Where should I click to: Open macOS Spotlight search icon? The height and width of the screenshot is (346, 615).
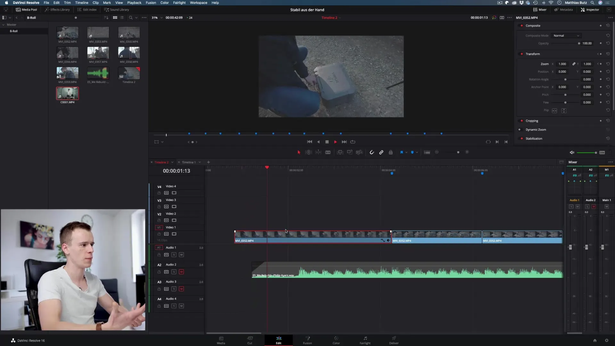point(592,3)
